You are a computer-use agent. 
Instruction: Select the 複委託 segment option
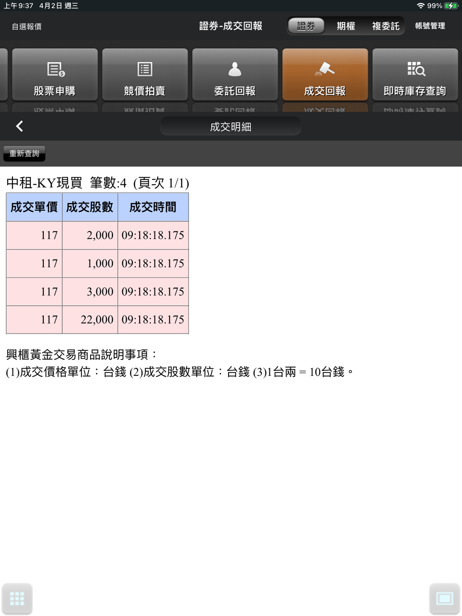coord(386,26)
